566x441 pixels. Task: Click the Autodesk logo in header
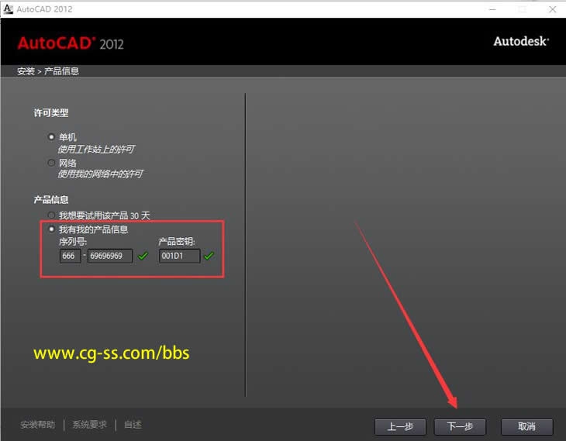click(x=521, y=42)
